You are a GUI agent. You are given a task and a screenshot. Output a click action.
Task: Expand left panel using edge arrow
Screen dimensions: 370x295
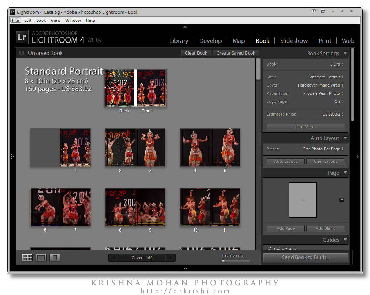(x=12, y=156)
